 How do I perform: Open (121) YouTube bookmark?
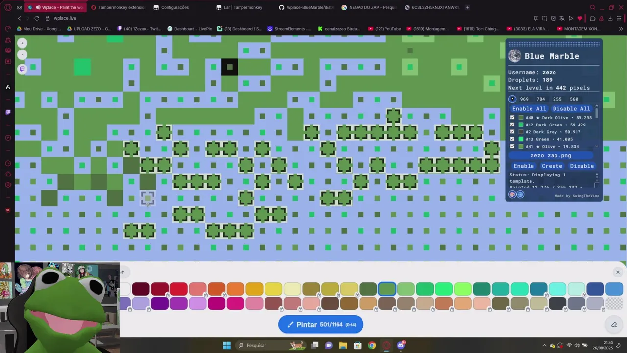(x=385, y=29)
